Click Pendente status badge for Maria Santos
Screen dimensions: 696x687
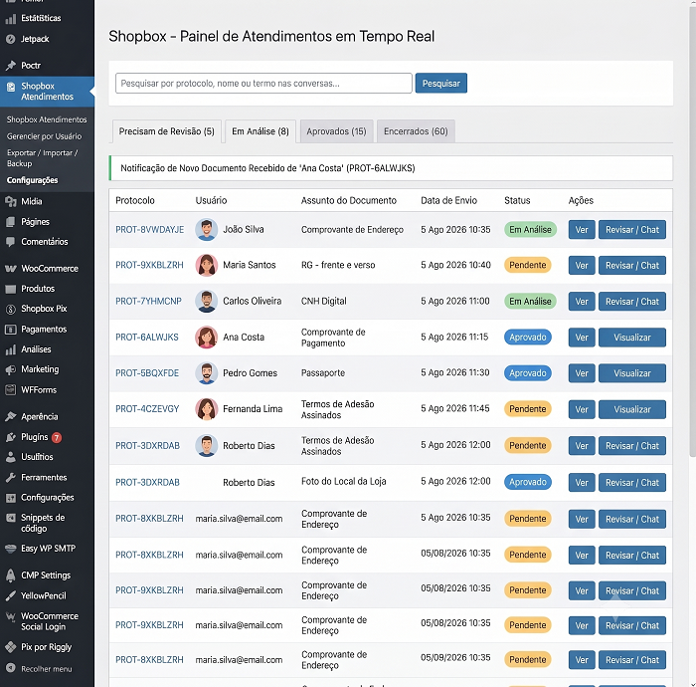click(x=527, y=265)
